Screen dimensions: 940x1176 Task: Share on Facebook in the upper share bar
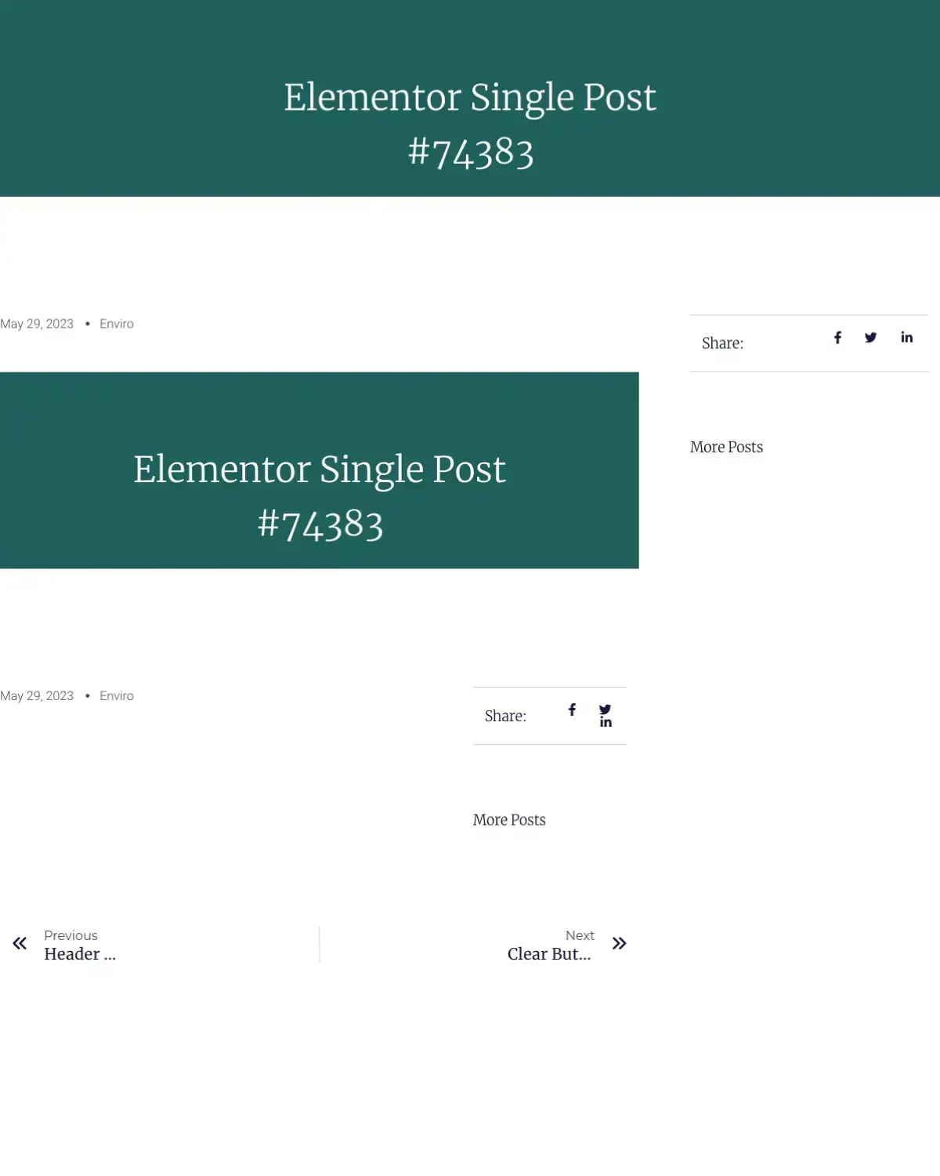[837, 337]
